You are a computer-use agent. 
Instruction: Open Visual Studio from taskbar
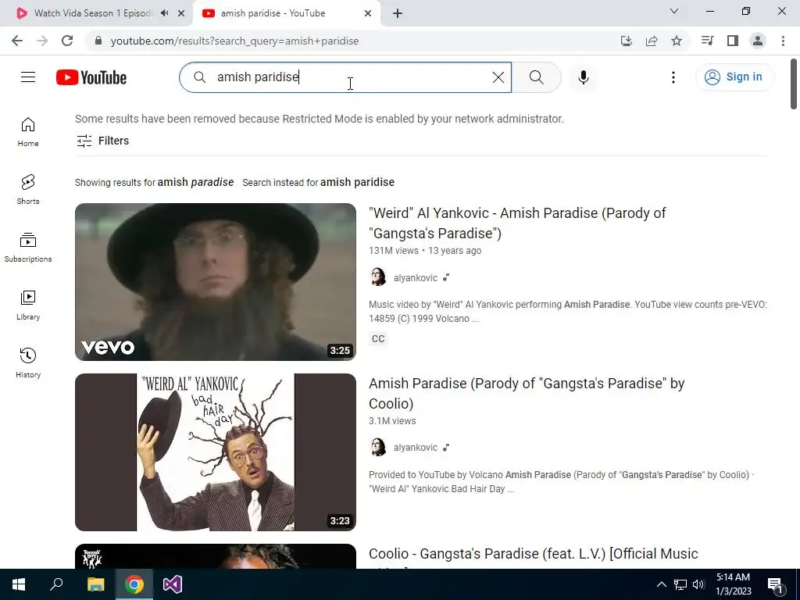point(173,584)
